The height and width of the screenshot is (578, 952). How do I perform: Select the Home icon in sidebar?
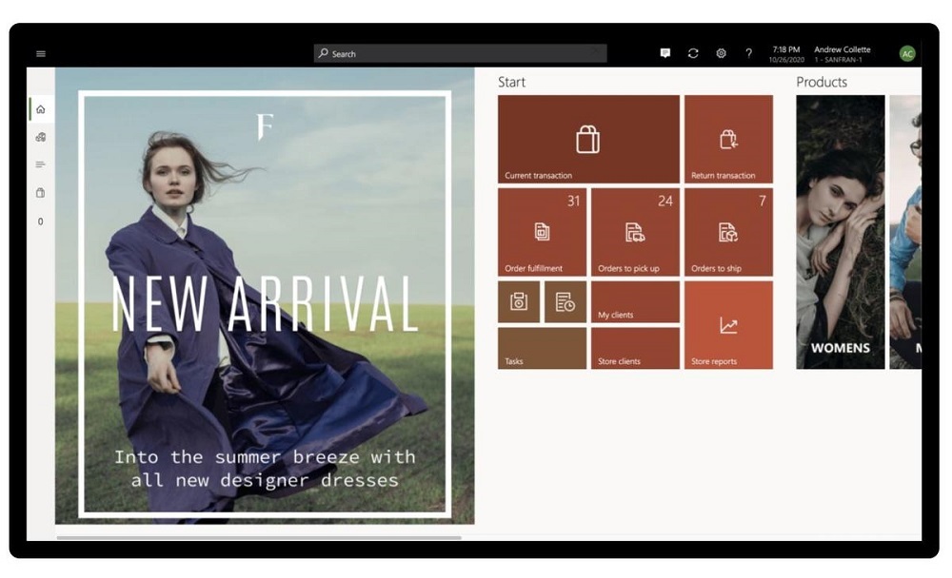[x=41, y=109]
